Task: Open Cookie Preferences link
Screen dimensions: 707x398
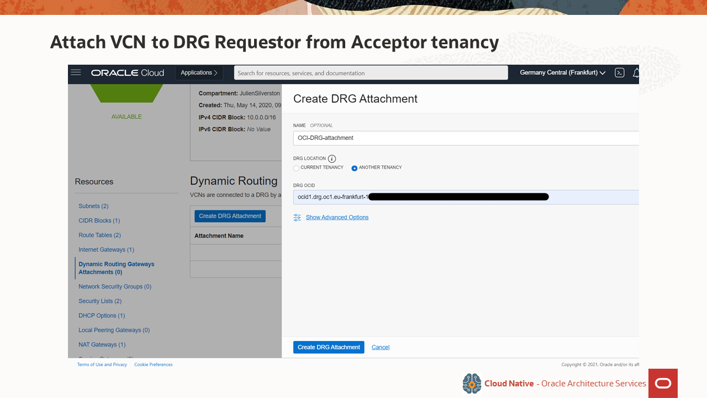Action: pos(154,365)
